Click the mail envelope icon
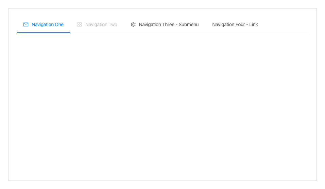 coord(26,24)
